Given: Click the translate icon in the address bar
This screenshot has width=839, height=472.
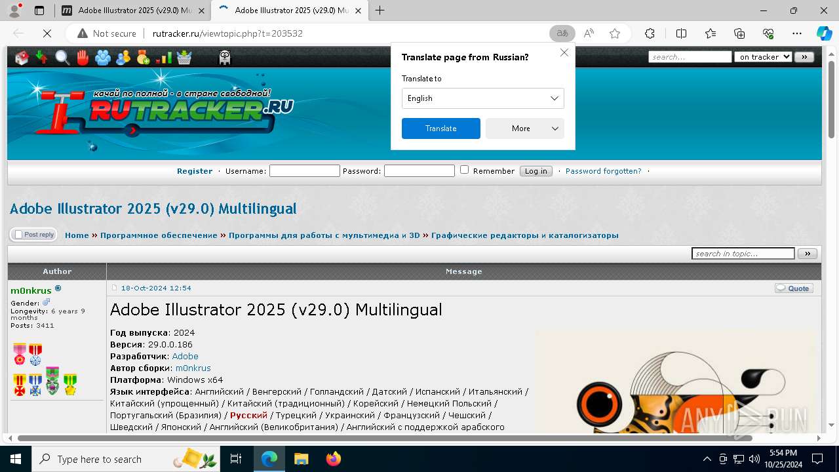Looking at the screenshot, I should pos(562,33).
